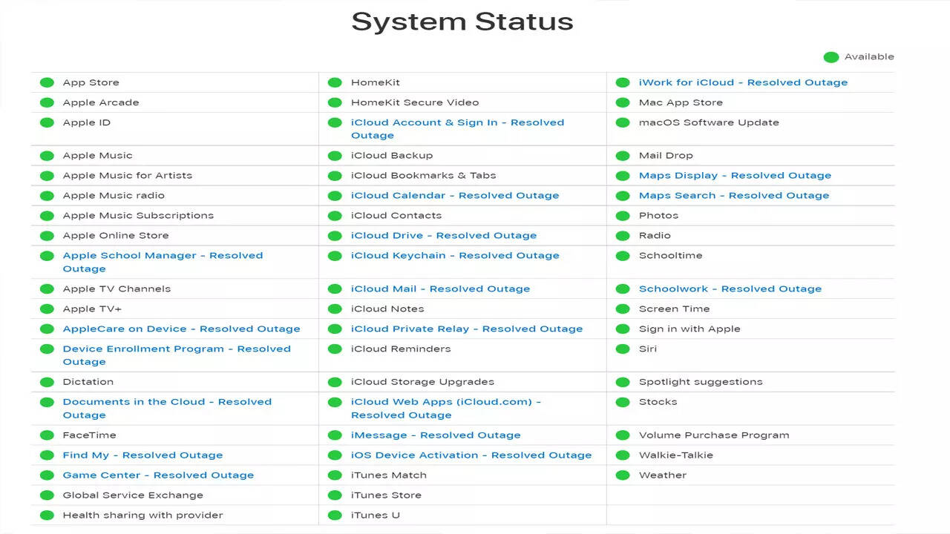Viewport: 950px width, 534px height.
Task: Click the status dot next to iCloud Contacts
Action: coord(335,216)
